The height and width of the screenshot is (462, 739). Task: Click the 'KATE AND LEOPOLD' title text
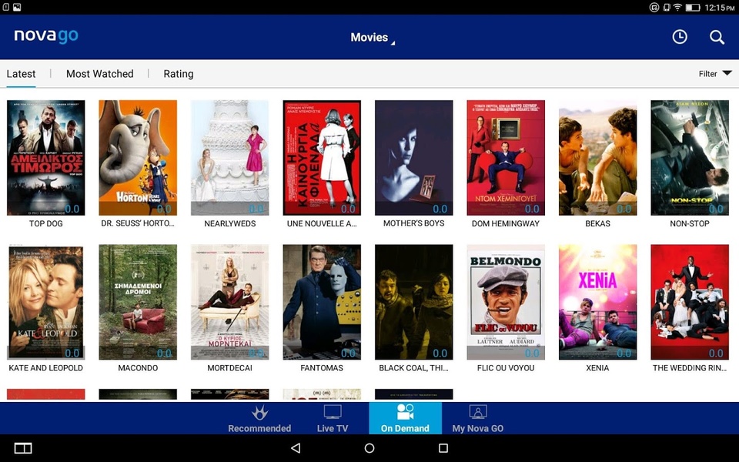click(x=45, y=368)
